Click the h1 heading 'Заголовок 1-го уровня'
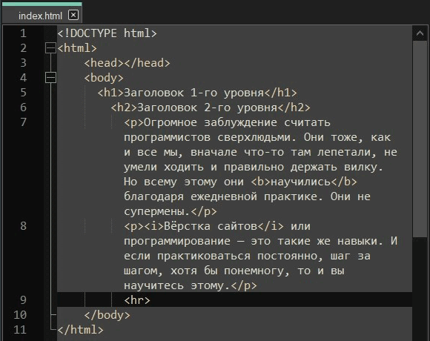 194,93
